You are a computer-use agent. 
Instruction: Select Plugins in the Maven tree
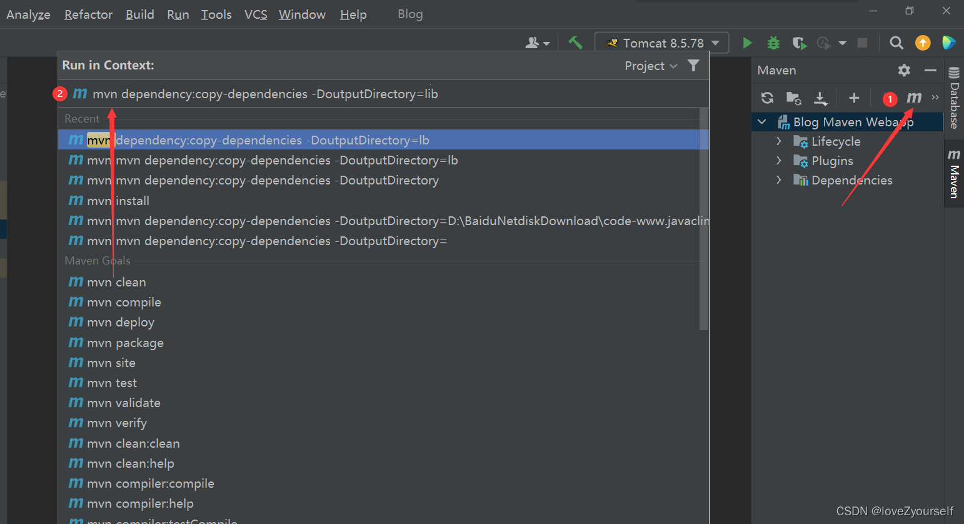click(832, 161)
